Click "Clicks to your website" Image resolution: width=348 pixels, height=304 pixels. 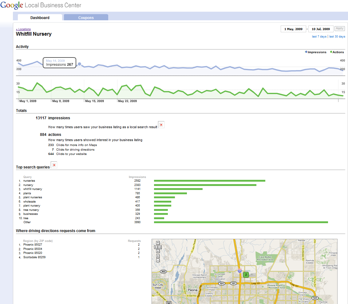tap(71, 154)
